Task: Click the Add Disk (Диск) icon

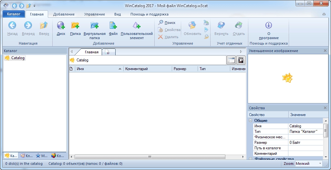Action: 61,26
